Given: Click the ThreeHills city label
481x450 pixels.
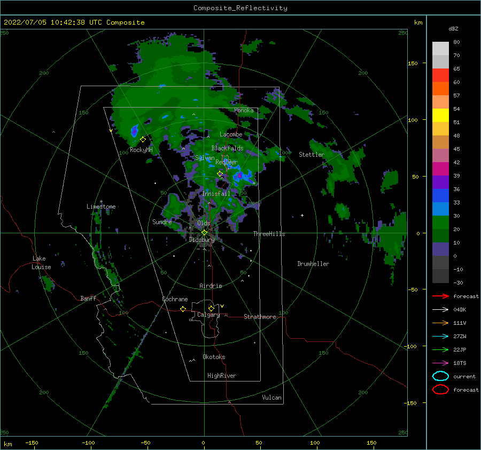Looking at the screenshot, I should [x=269, y=234].
